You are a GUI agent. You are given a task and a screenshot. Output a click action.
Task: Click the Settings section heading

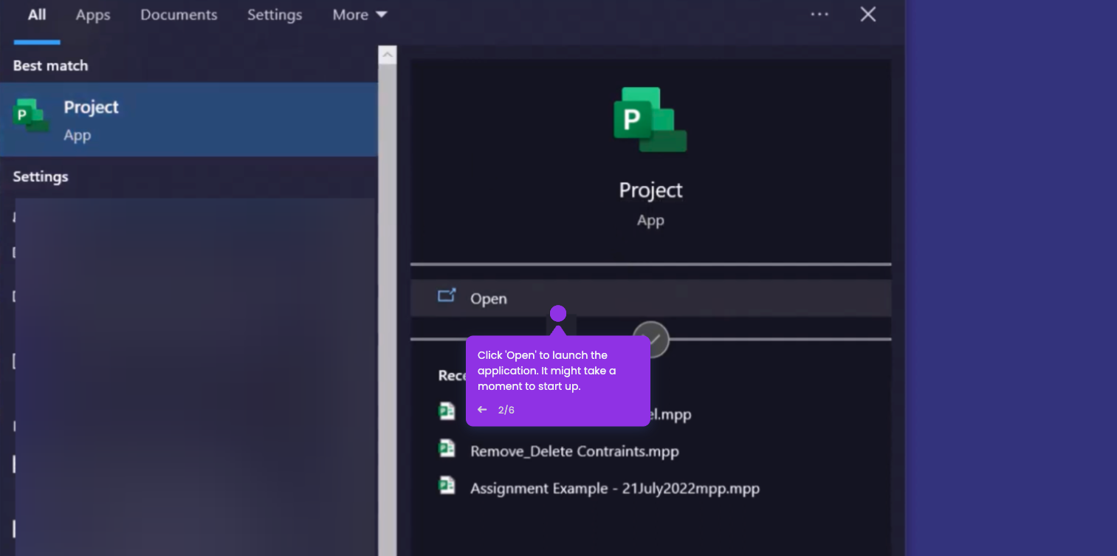[41, 176]
